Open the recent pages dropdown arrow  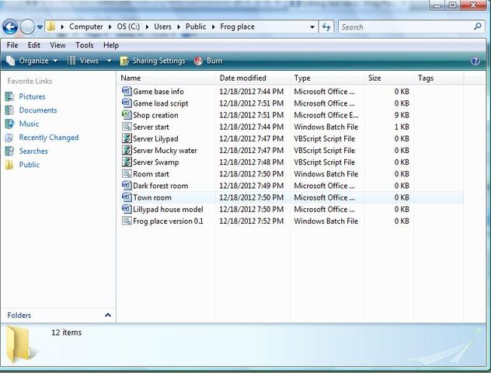[40, 27]
